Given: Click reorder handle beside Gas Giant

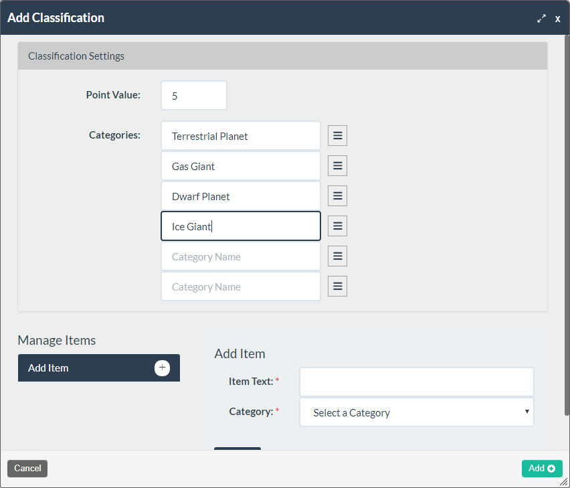Looking at the screenshot, I should pos(337,166).
